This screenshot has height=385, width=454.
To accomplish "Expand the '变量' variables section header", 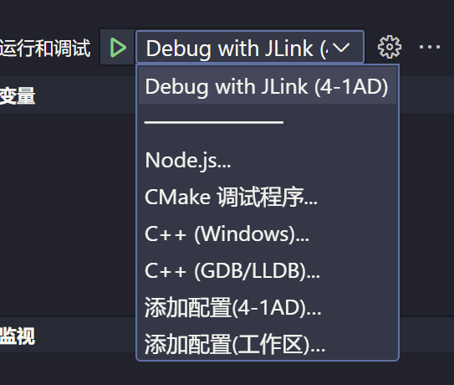I will coord(18,95).
